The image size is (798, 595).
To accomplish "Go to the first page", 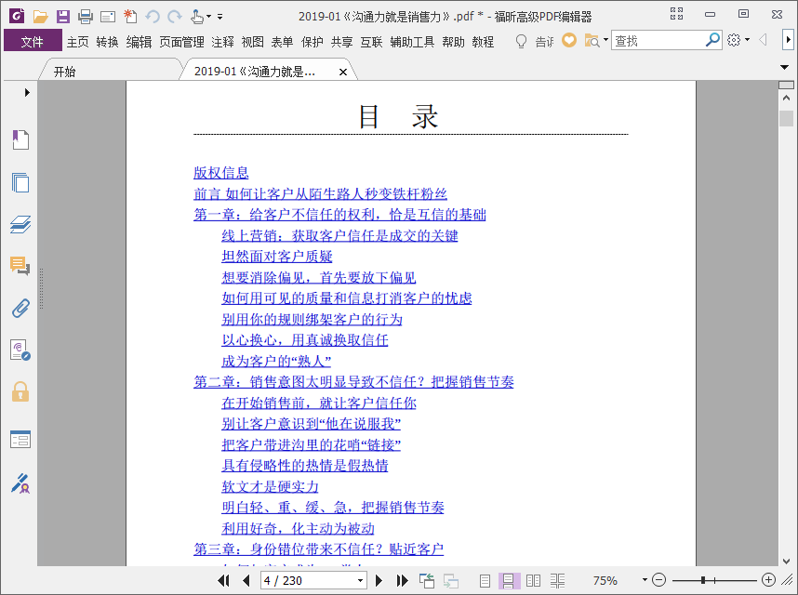I will tap(223, 580).
